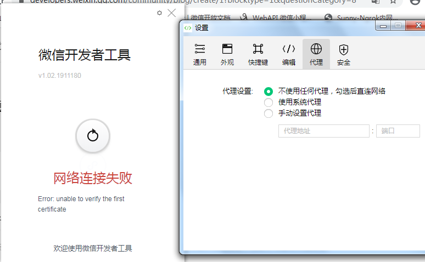Open the 微信开放文档 bookmark in browser
Viewport: 425px width, 262px height.
tap(208, 18)
